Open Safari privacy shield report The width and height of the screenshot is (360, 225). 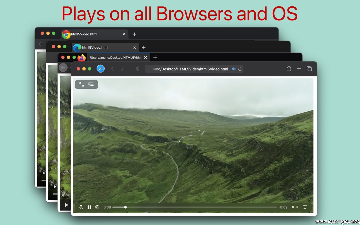click(x=138, y=69)
